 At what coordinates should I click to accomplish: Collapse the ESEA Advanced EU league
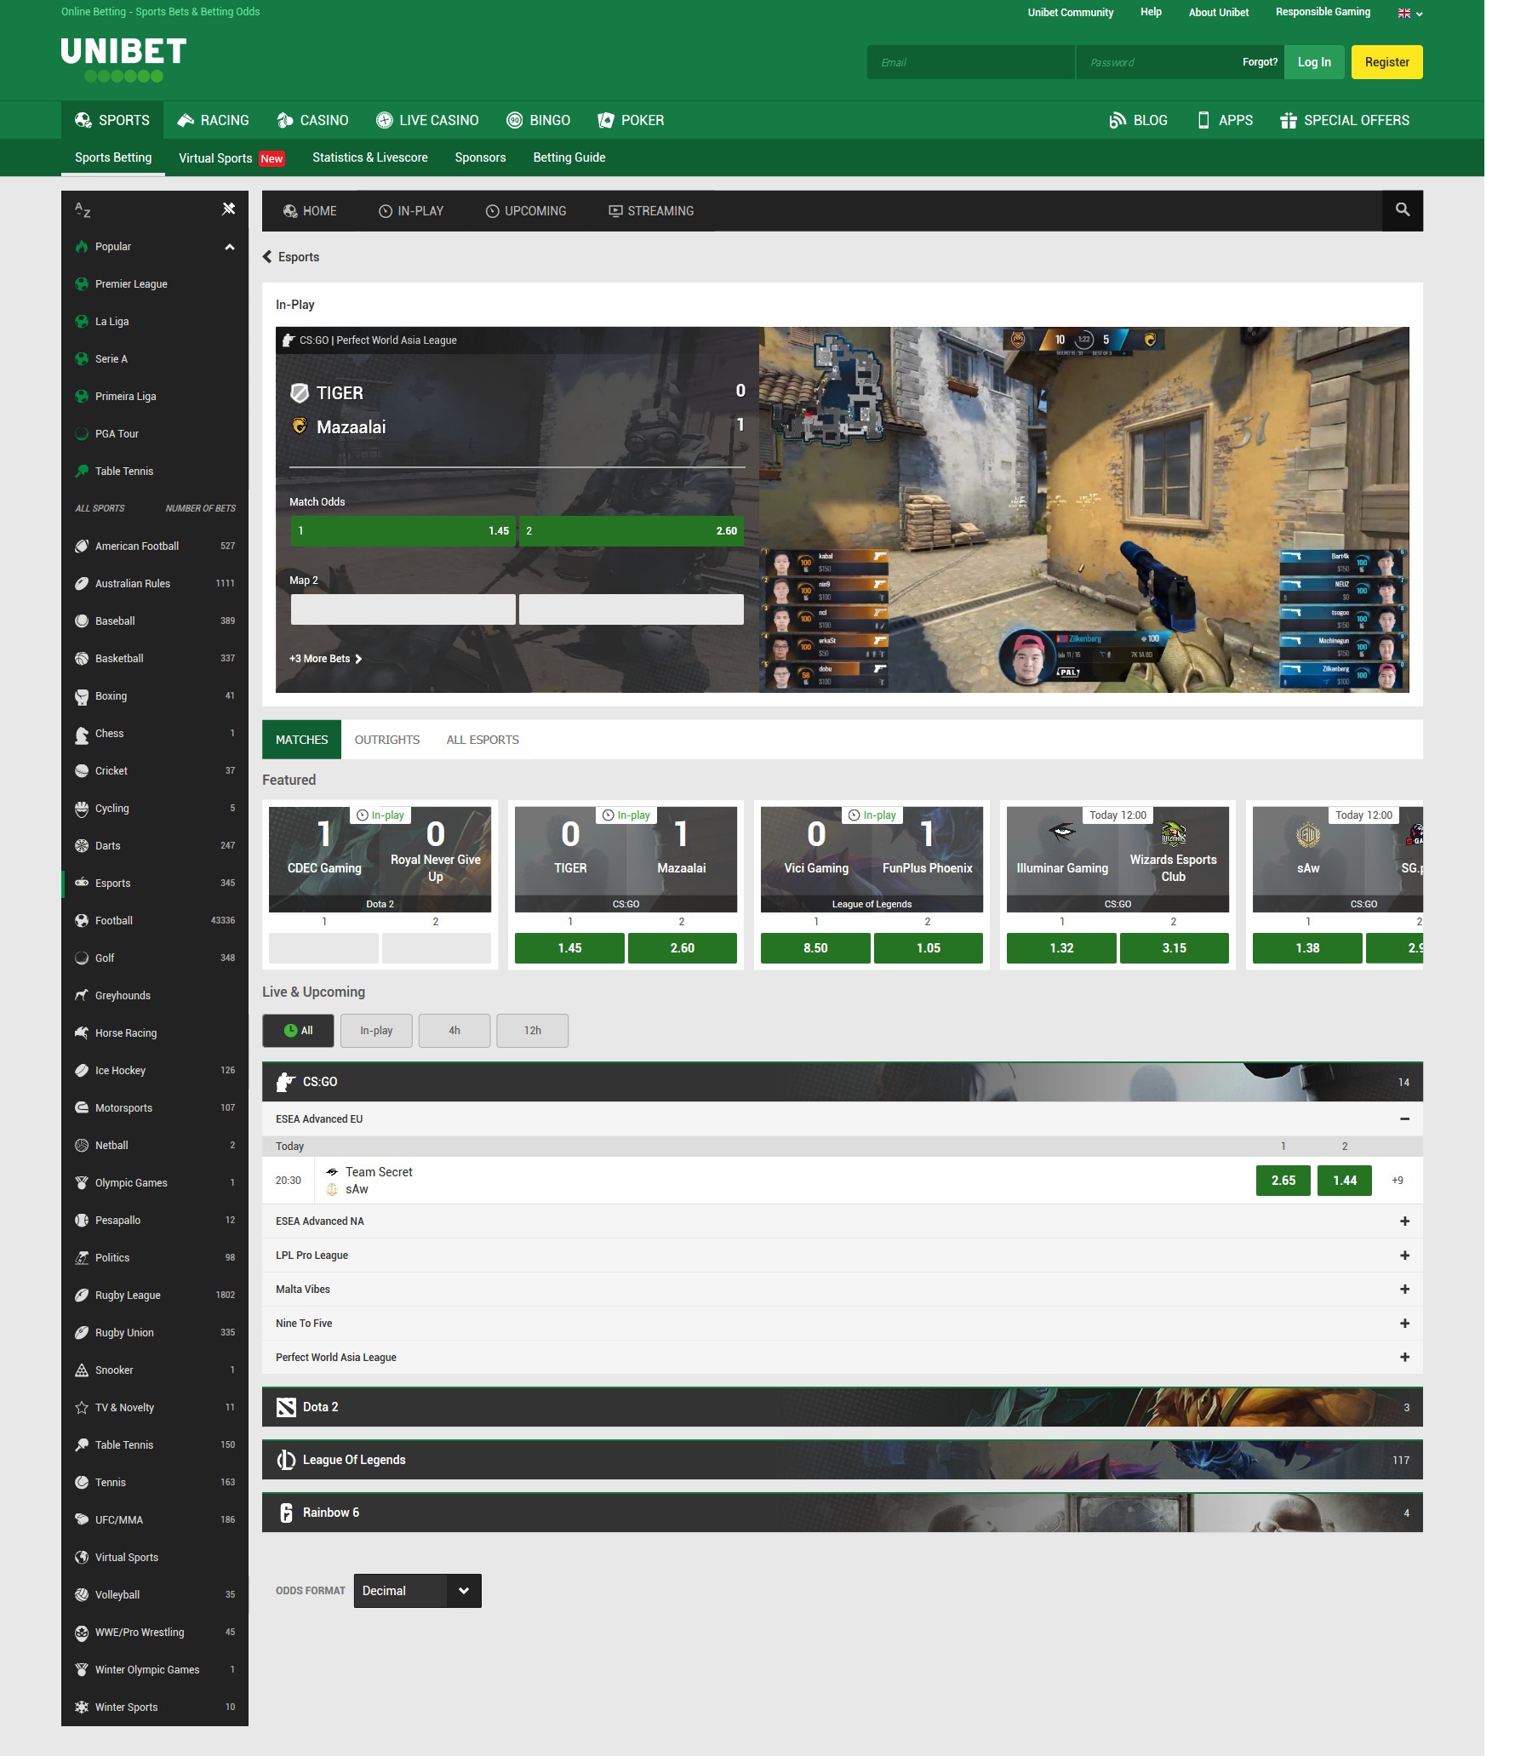pos(1403,1118)
